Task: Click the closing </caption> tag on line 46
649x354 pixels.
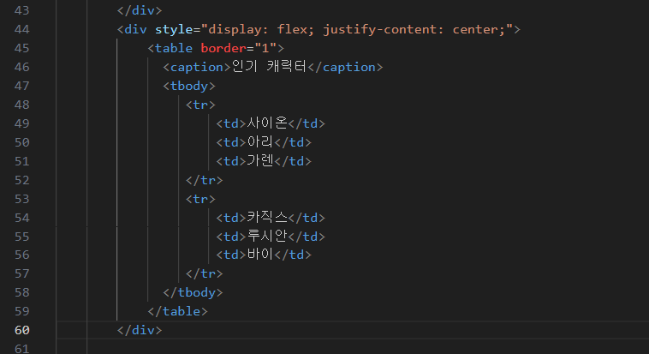Action: 345,67
